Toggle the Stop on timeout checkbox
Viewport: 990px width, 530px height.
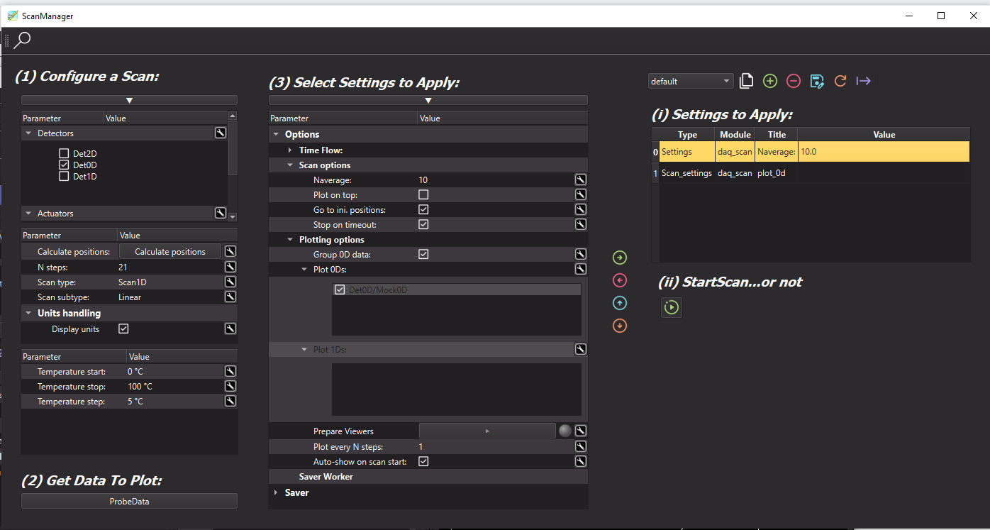423,224
